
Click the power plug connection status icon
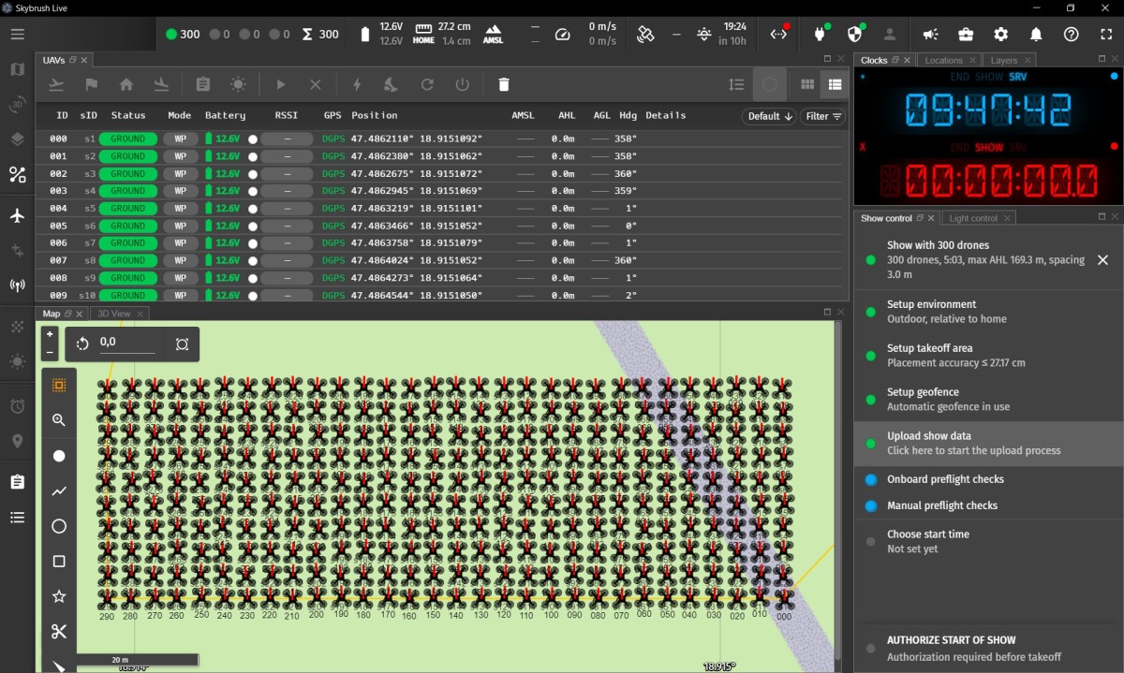[821, 35]
